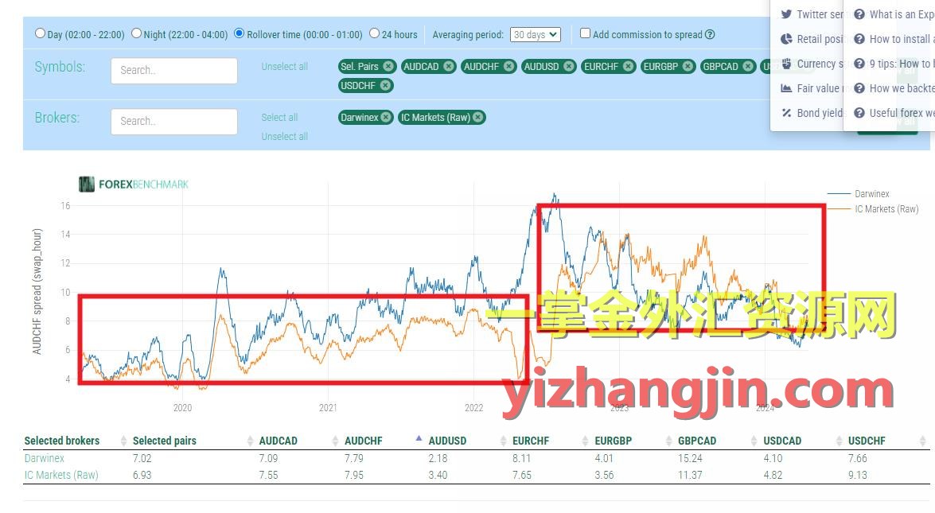Click the Twitter bird icon in menu
Screen dimensions: 935x513
point(786,14)
